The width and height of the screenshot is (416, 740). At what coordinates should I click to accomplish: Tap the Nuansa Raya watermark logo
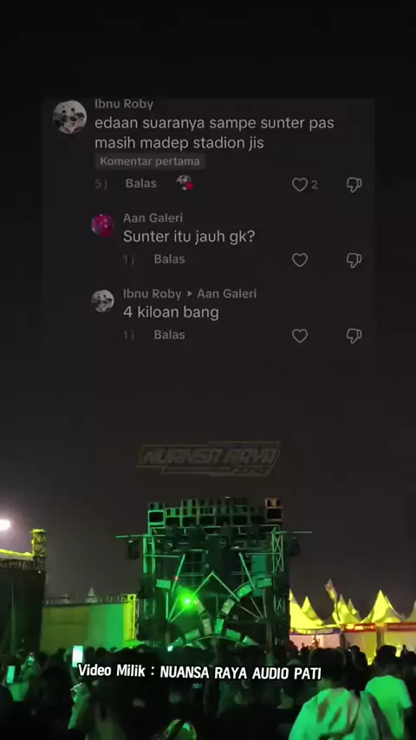tap(208, 458)
